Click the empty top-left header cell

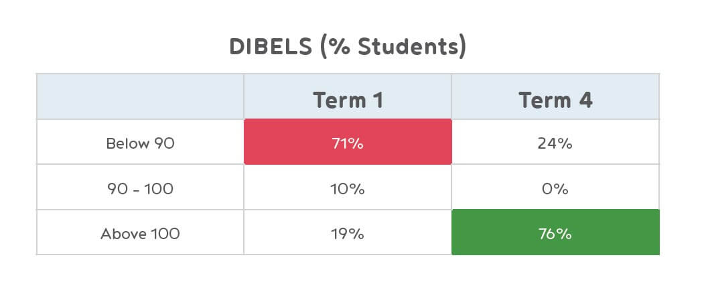point(140,97)
